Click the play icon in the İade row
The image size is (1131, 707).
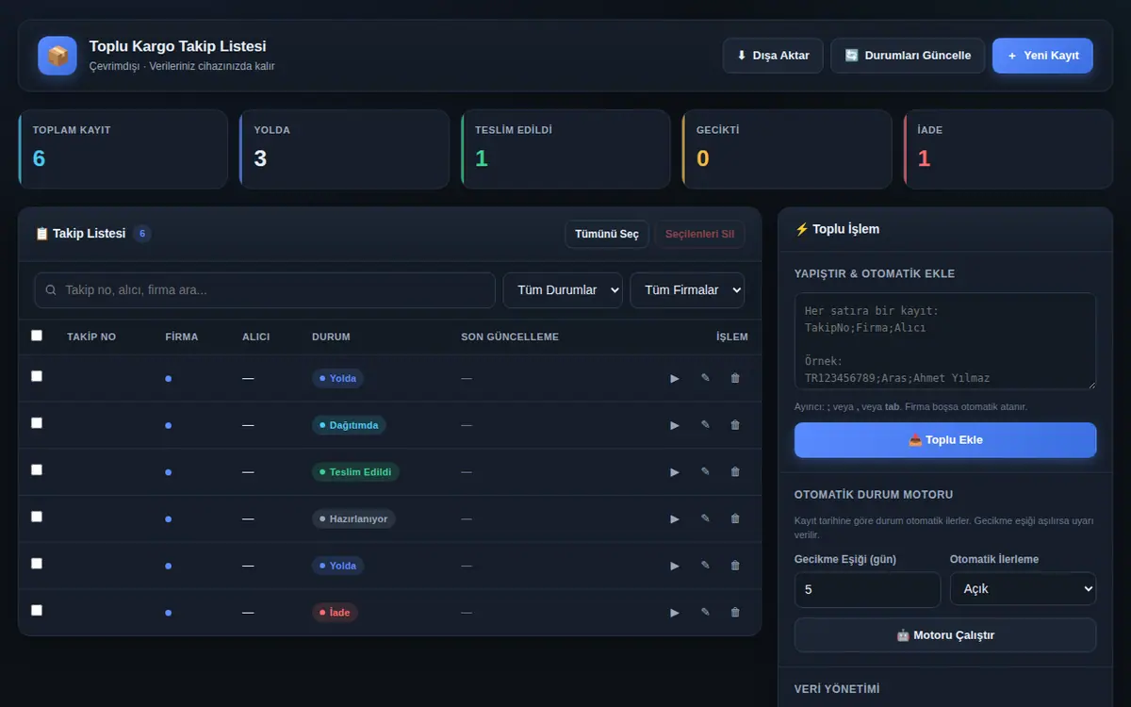click(x=675, y=613)
